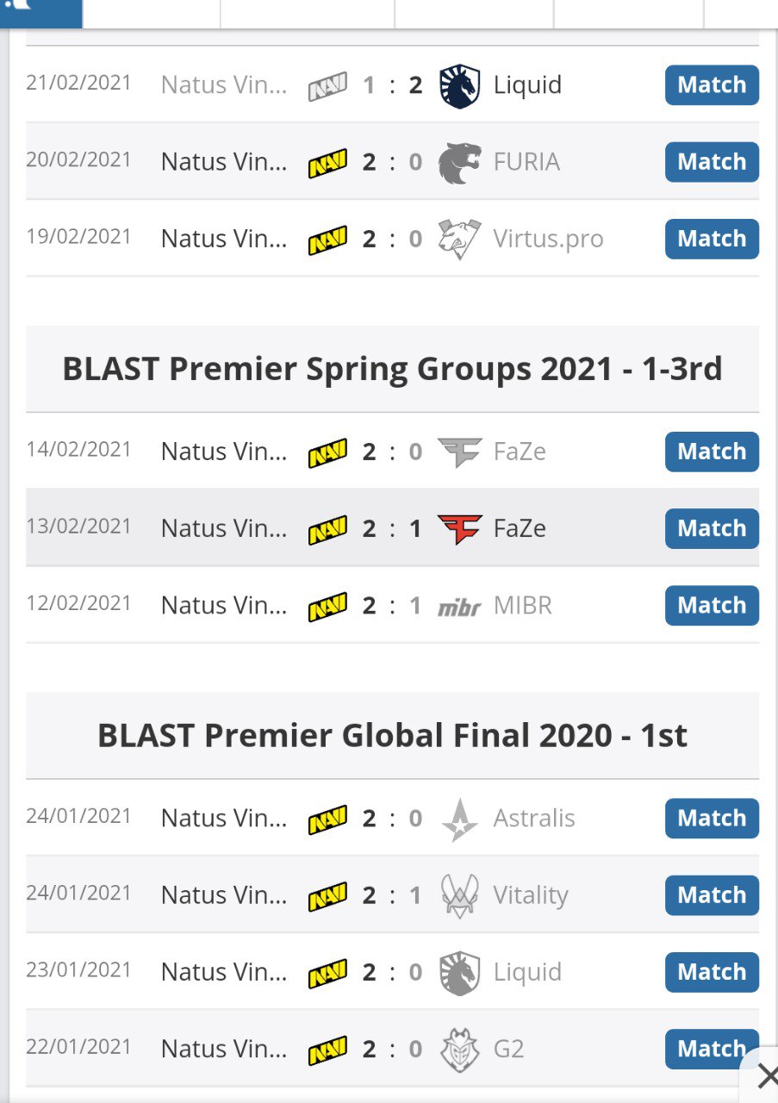Close the overlay with the X button
Viewport: 778px width, 1103px height.
click(x=767, y=1076)
